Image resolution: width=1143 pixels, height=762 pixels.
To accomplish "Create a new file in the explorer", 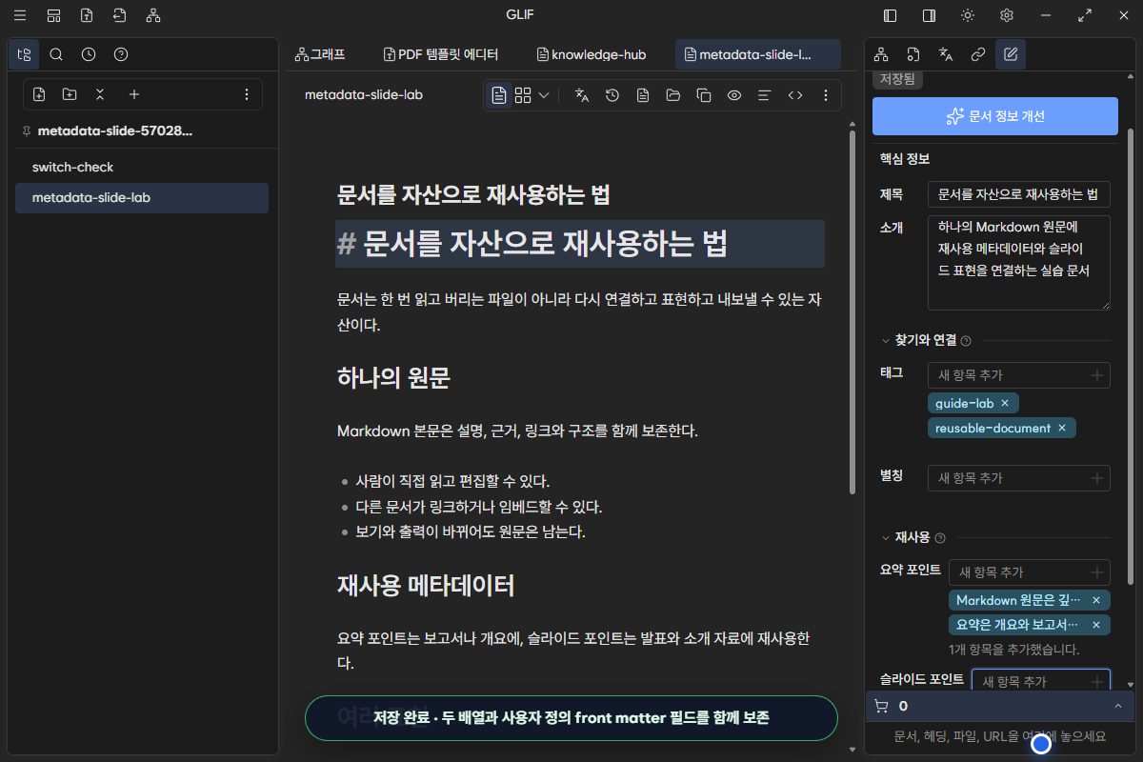I will tap(39, 94).
